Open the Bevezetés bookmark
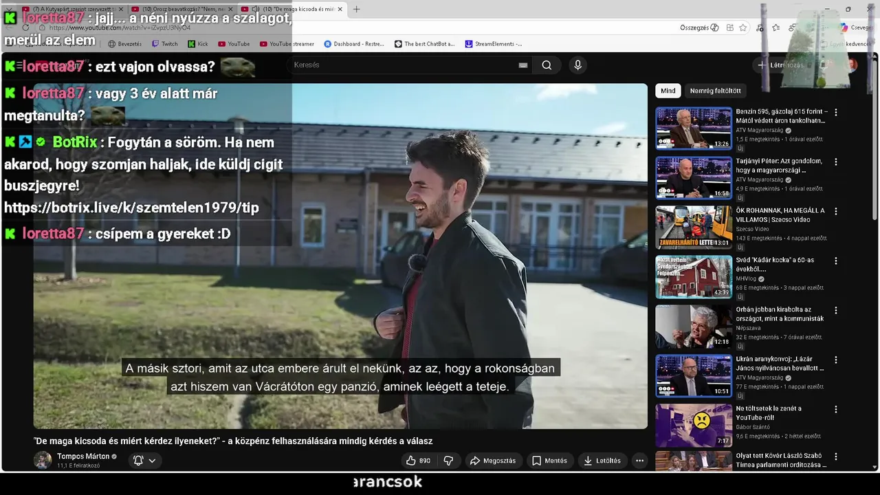The height and width of the screenshot is (495, 880). [x=124, y=44]
